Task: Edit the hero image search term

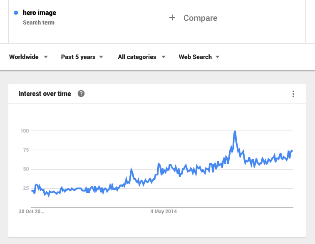Action: 40,12
